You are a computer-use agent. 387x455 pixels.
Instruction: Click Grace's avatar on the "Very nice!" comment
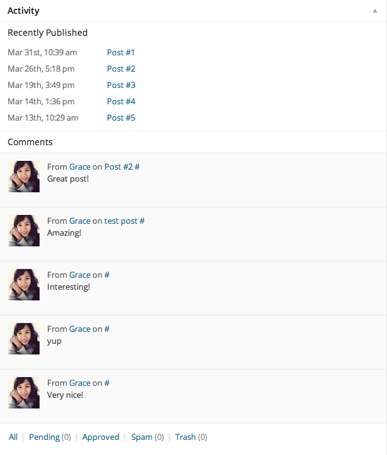pos(24,393)
